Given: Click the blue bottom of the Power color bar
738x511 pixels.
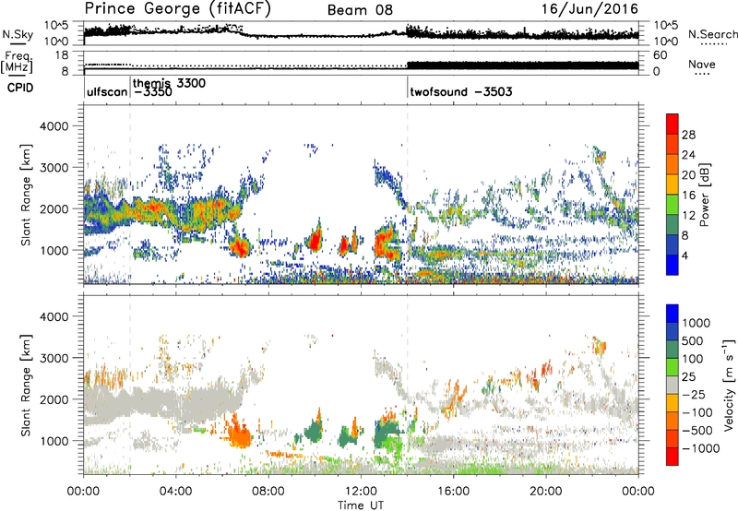Looking at the screenshot, I should (673, 265).
